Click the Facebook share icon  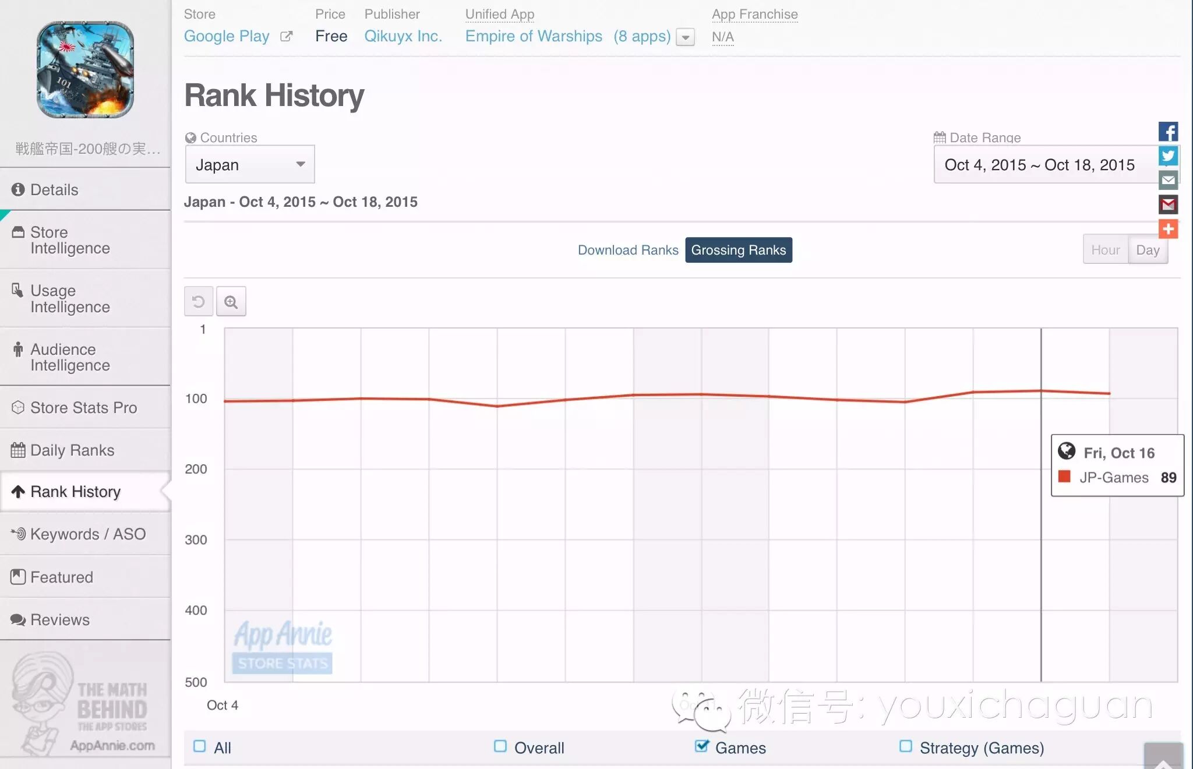pyautogui.click(x=1168, y=132)
